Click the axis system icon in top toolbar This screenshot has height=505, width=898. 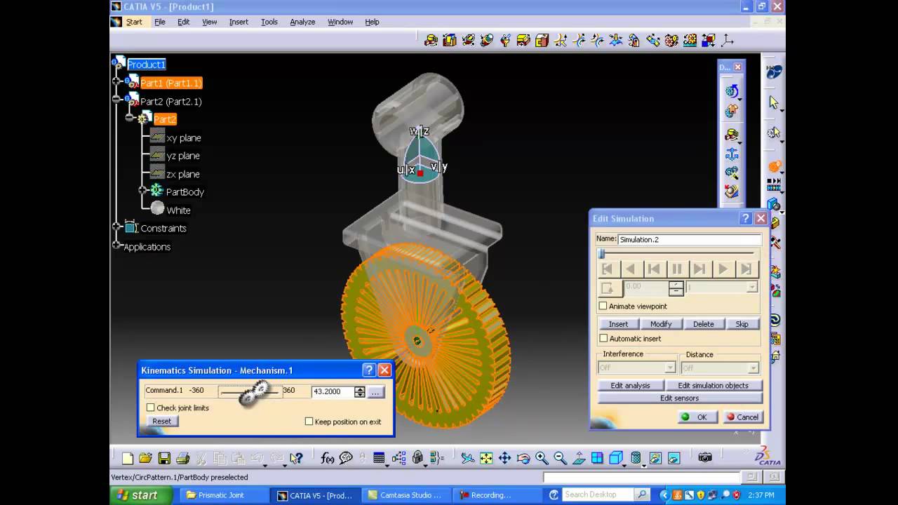728,40
